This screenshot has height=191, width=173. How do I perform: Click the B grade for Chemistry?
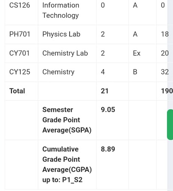tap(135, 72)
